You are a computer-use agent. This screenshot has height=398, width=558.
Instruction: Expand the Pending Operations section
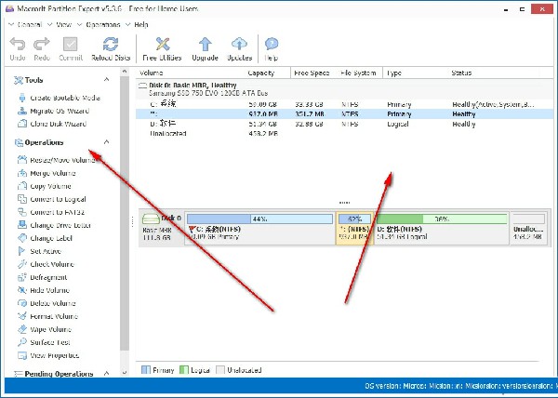coord(106,374)
